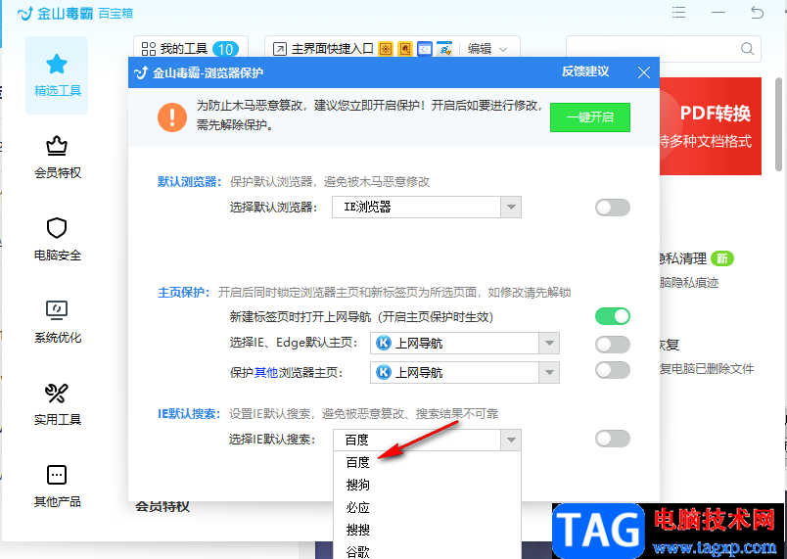This screenshot has height=559, width=787.
Task: Click the search magnifier icon
Action: [747, 49]
